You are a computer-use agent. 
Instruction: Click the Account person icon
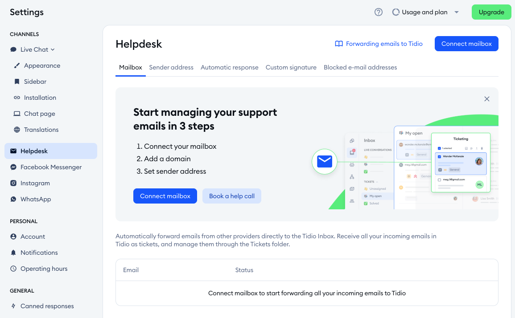(x=13, y=236)
